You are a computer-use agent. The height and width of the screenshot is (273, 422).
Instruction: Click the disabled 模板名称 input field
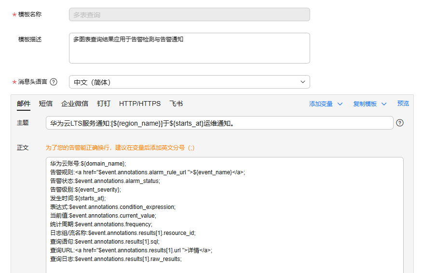[x=190, y=14]
